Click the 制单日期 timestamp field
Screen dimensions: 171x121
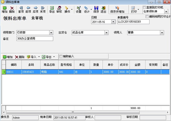click(69, 118)
